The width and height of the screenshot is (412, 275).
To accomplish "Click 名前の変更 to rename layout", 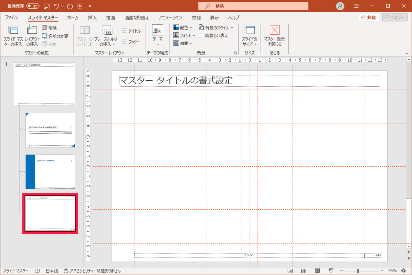I will (x=55, y=36).
